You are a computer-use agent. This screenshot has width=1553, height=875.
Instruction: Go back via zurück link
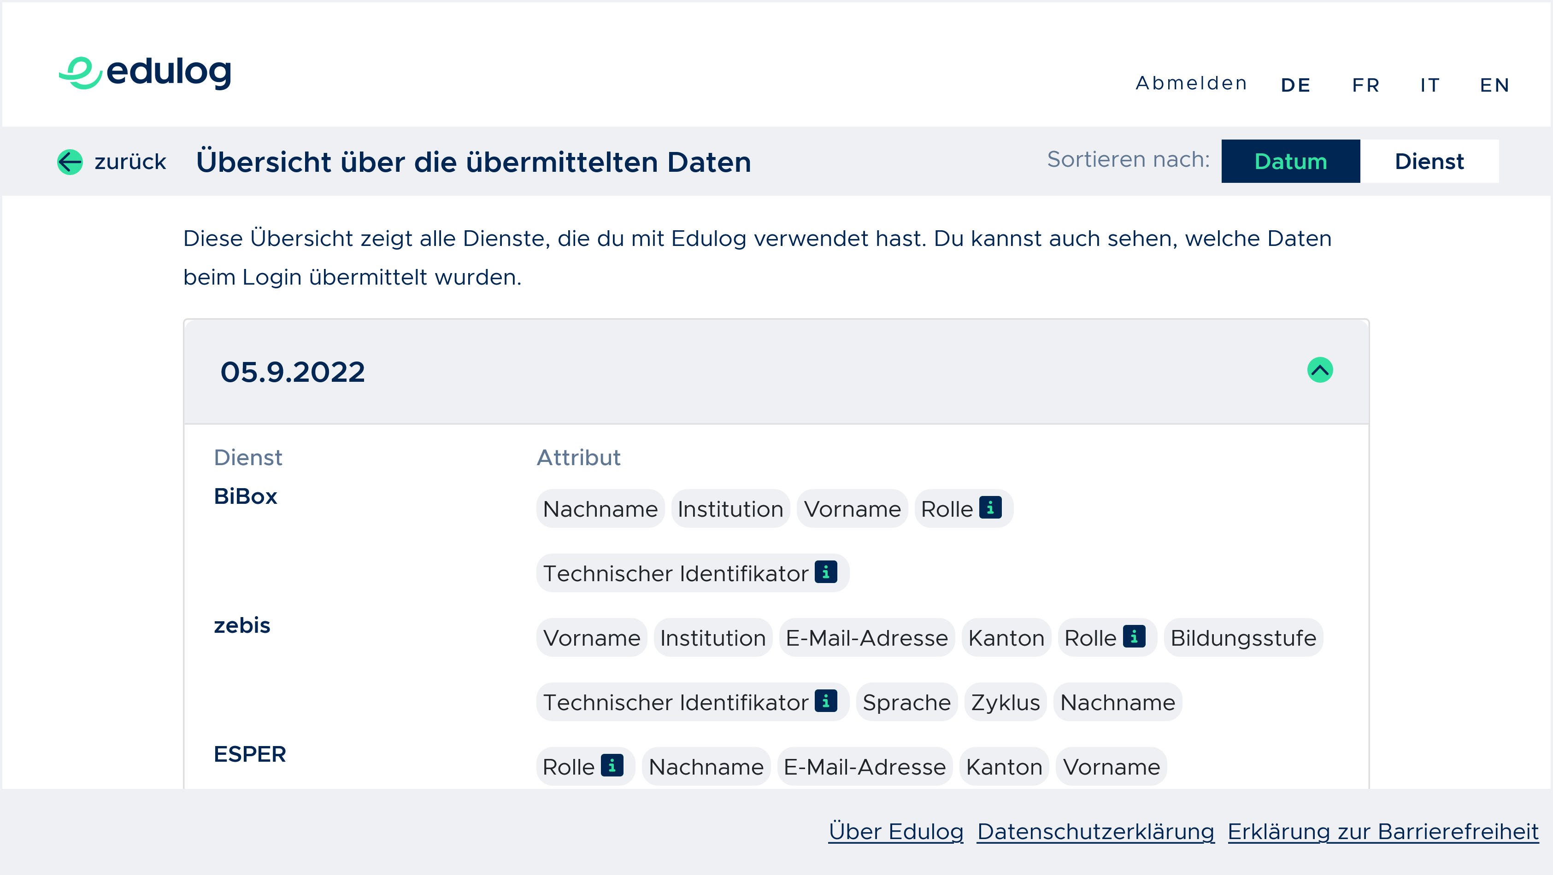point(130,162)
